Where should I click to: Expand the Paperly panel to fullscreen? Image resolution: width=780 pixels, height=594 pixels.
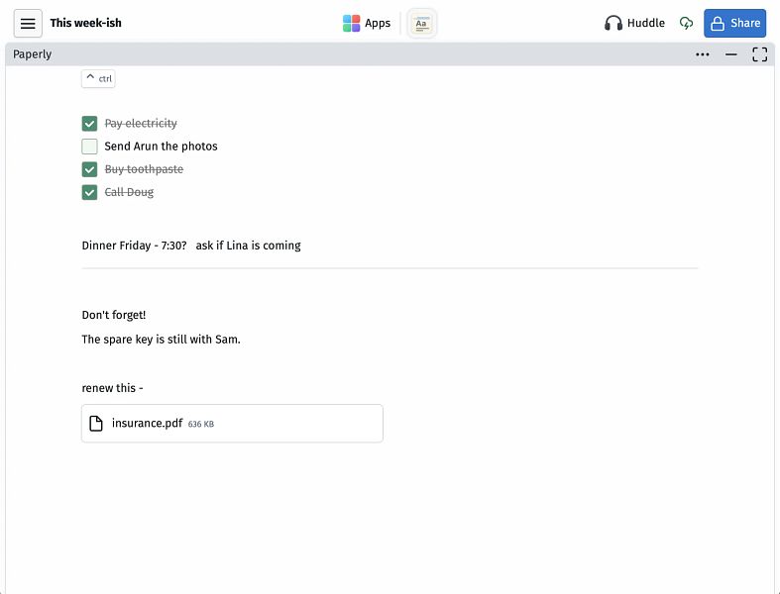coord(759,54)
